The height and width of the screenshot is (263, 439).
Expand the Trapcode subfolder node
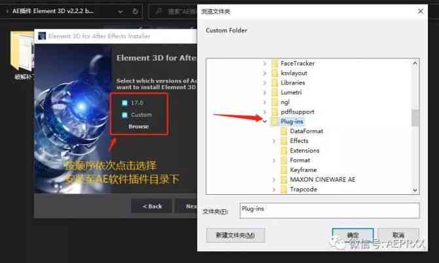274,190
